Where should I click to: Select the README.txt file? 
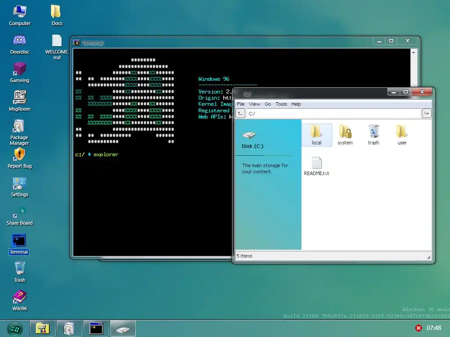[x=316, y=166]
